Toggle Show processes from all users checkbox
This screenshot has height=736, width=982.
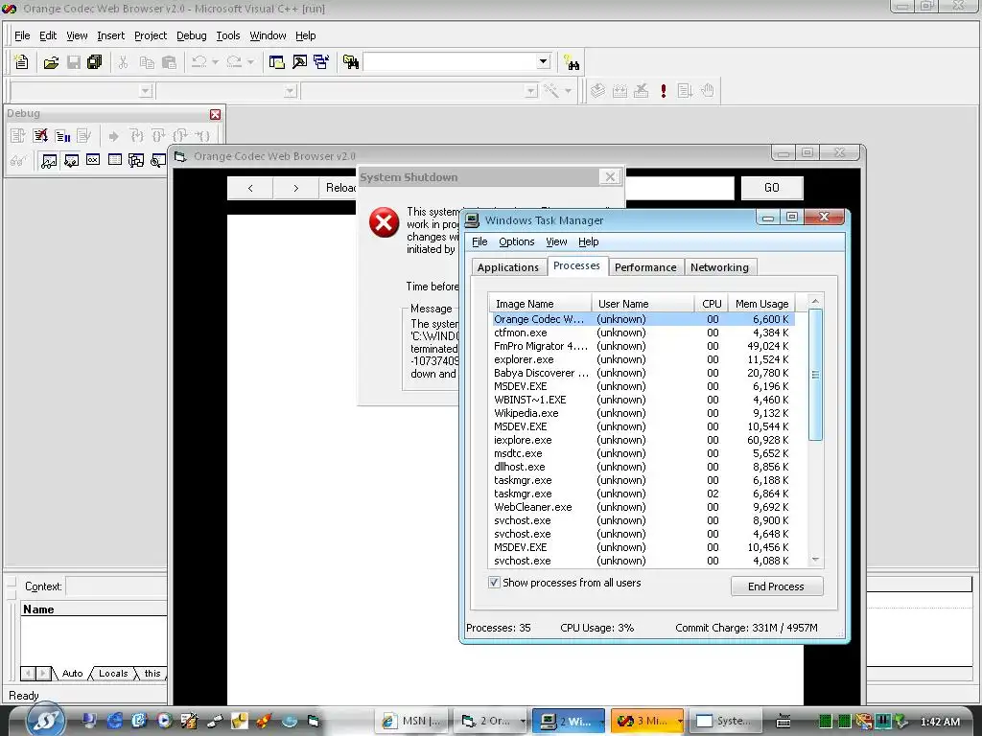click(494, 583)
